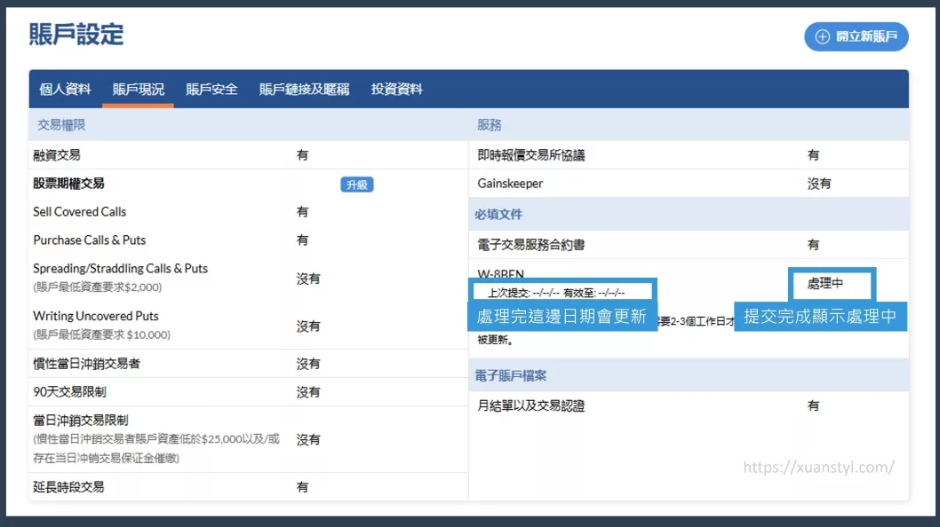Click 沒有 value beside Gainskeeper
The height and width of the screenshot is (527, 940).
point(819,184)
